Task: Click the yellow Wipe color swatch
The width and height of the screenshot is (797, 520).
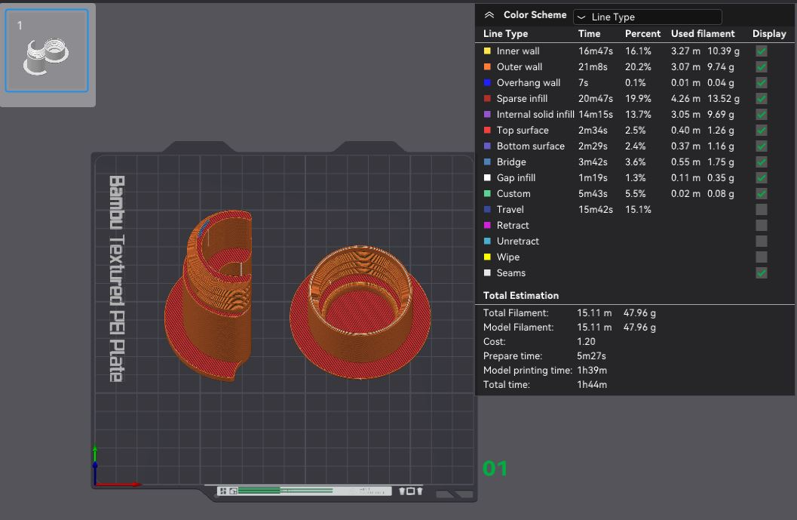Action: 487,257
